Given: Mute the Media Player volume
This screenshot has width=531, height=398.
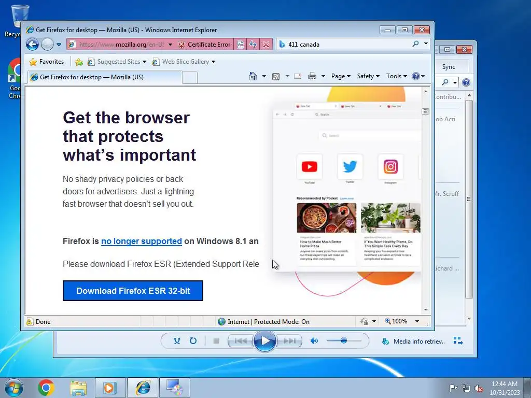Looking at the screenshot, I should [x=314, y=341].
